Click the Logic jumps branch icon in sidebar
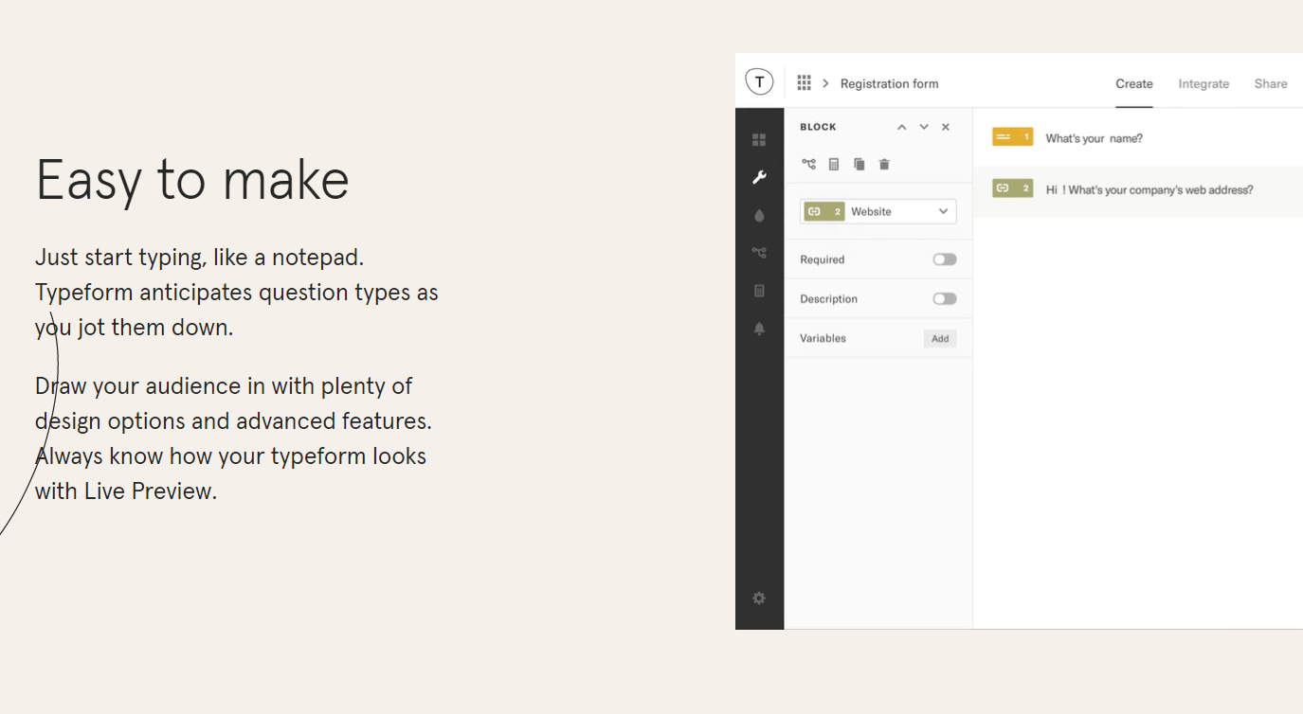The height and width of the screenshot is (714, 1303). [759, 253]
